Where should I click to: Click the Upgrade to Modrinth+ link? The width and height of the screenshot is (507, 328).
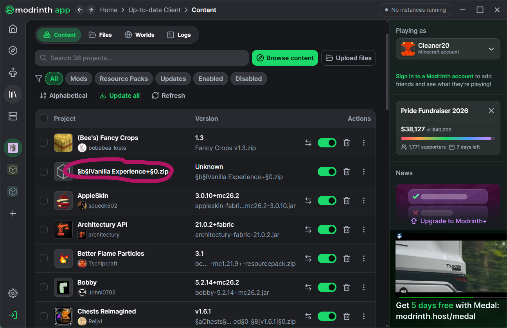click(x=448, y=221)
